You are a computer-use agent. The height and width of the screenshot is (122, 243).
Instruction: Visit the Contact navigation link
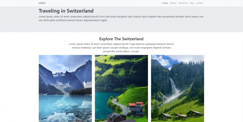click(200, 3)
